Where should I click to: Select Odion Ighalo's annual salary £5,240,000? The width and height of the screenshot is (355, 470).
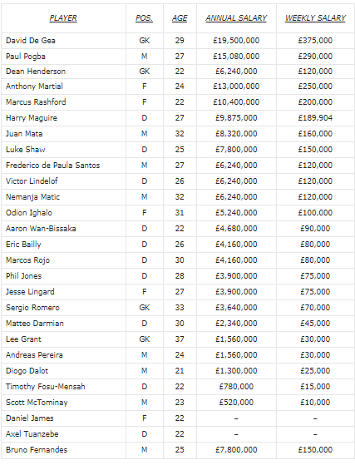pos(236,213)
